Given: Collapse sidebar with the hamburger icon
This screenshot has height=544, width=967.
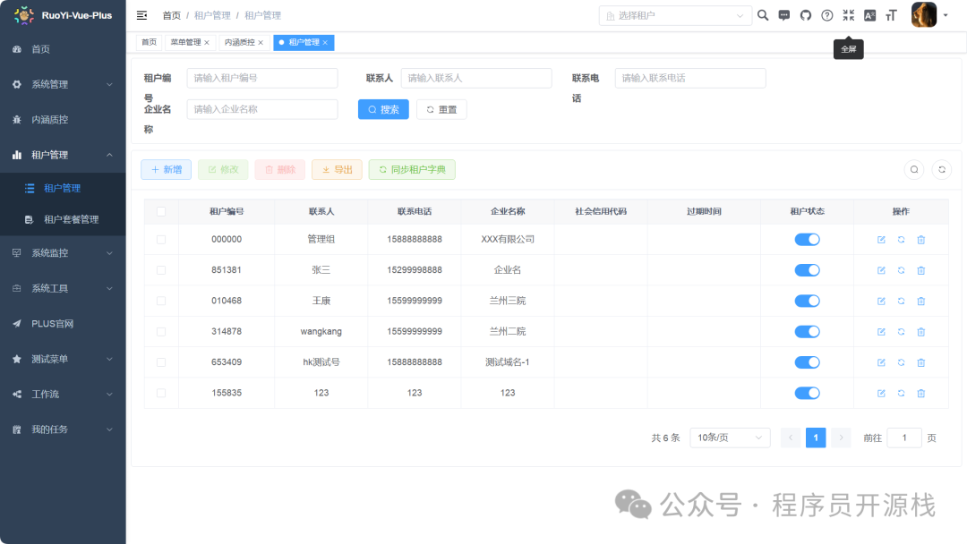Looking at the screenshot, I should [x=141, y=15].
